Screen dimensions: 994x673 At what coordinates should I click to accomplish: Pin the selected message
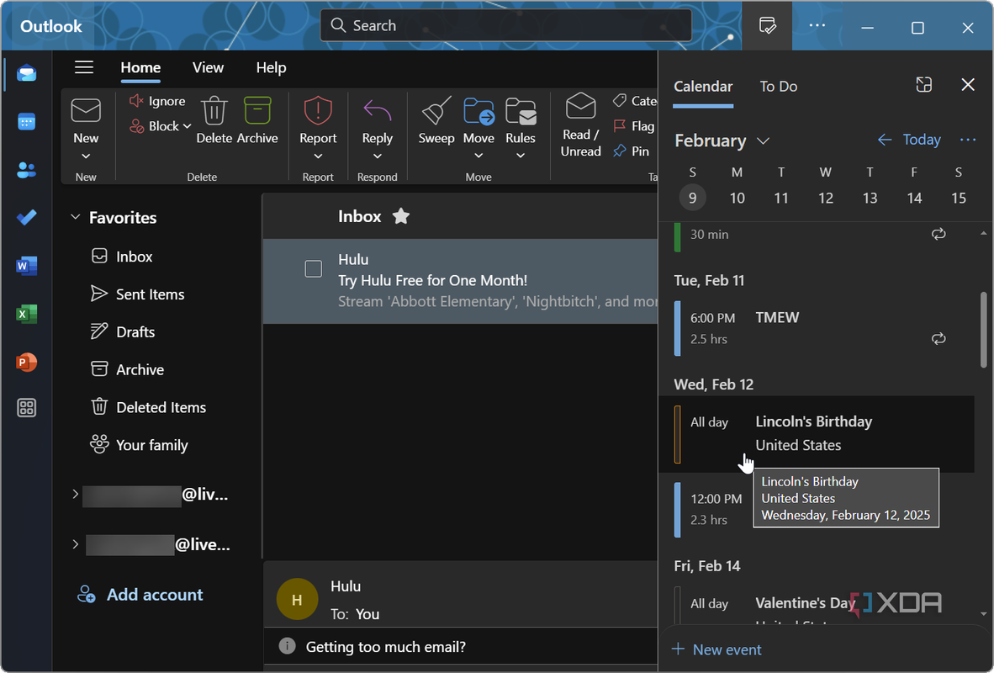click(632, 151)
